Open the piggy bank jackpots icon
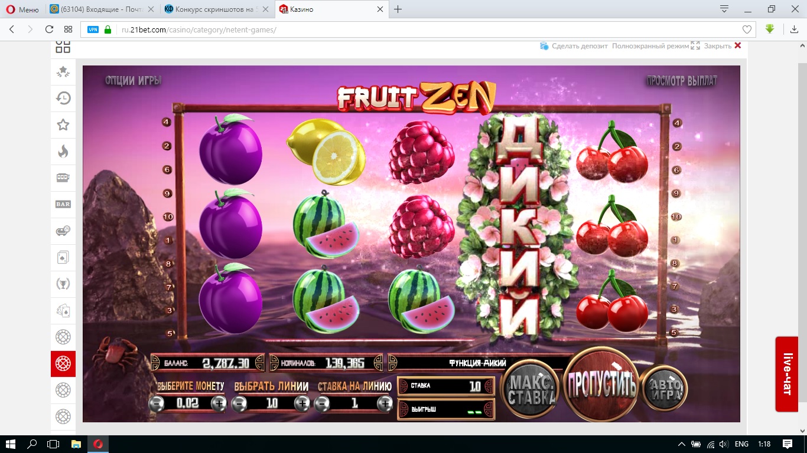The image size is (807, 453). point(63,231)
